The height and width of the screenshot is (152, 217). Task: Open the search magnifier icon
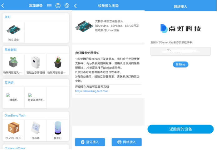pyautogui.click(x=67, y=6)
